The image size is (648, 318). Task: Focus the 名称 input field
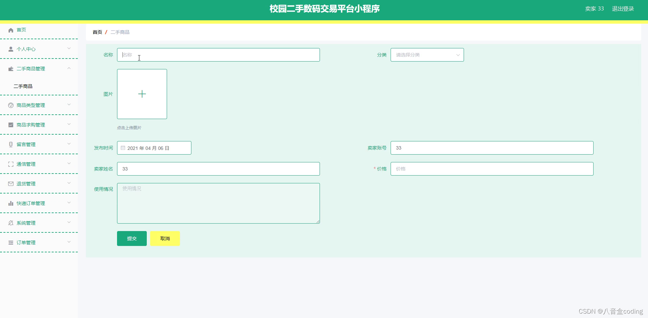click(x=218, y=55)
